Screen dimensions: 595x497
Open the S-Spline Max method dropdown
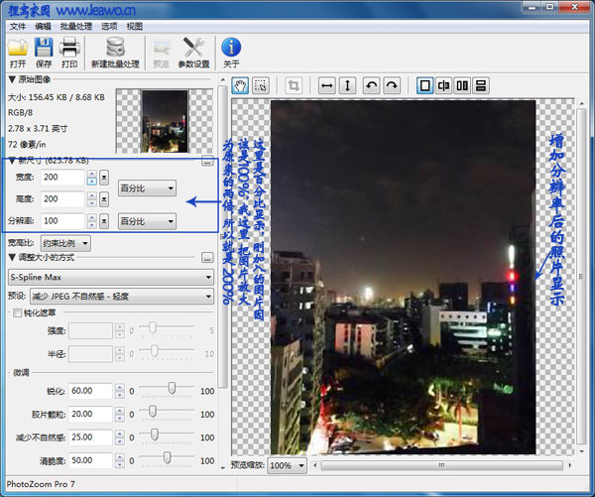111,277
